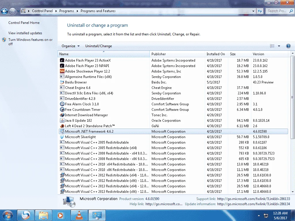The image size is (295, 221).
Task: Select Visual C++ 2010 x64 Redistributable row
Action: click(173, 164)
